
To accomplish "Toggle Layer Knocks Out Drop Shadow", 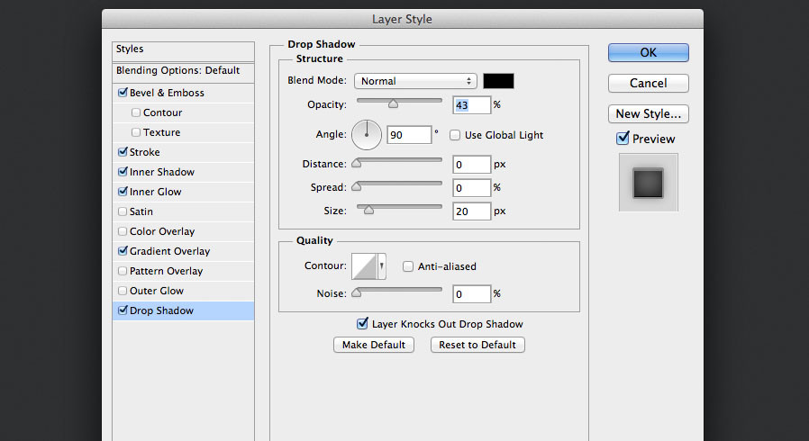I will pyautogui.click(x=362, y=324).
